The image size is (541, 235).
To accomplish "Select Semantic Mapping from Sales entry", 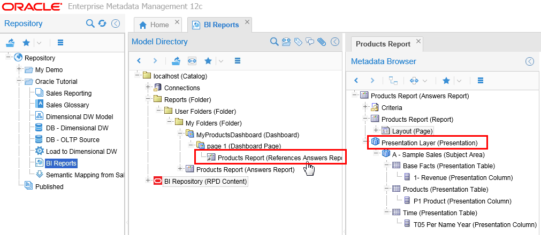I will (85, 175).
